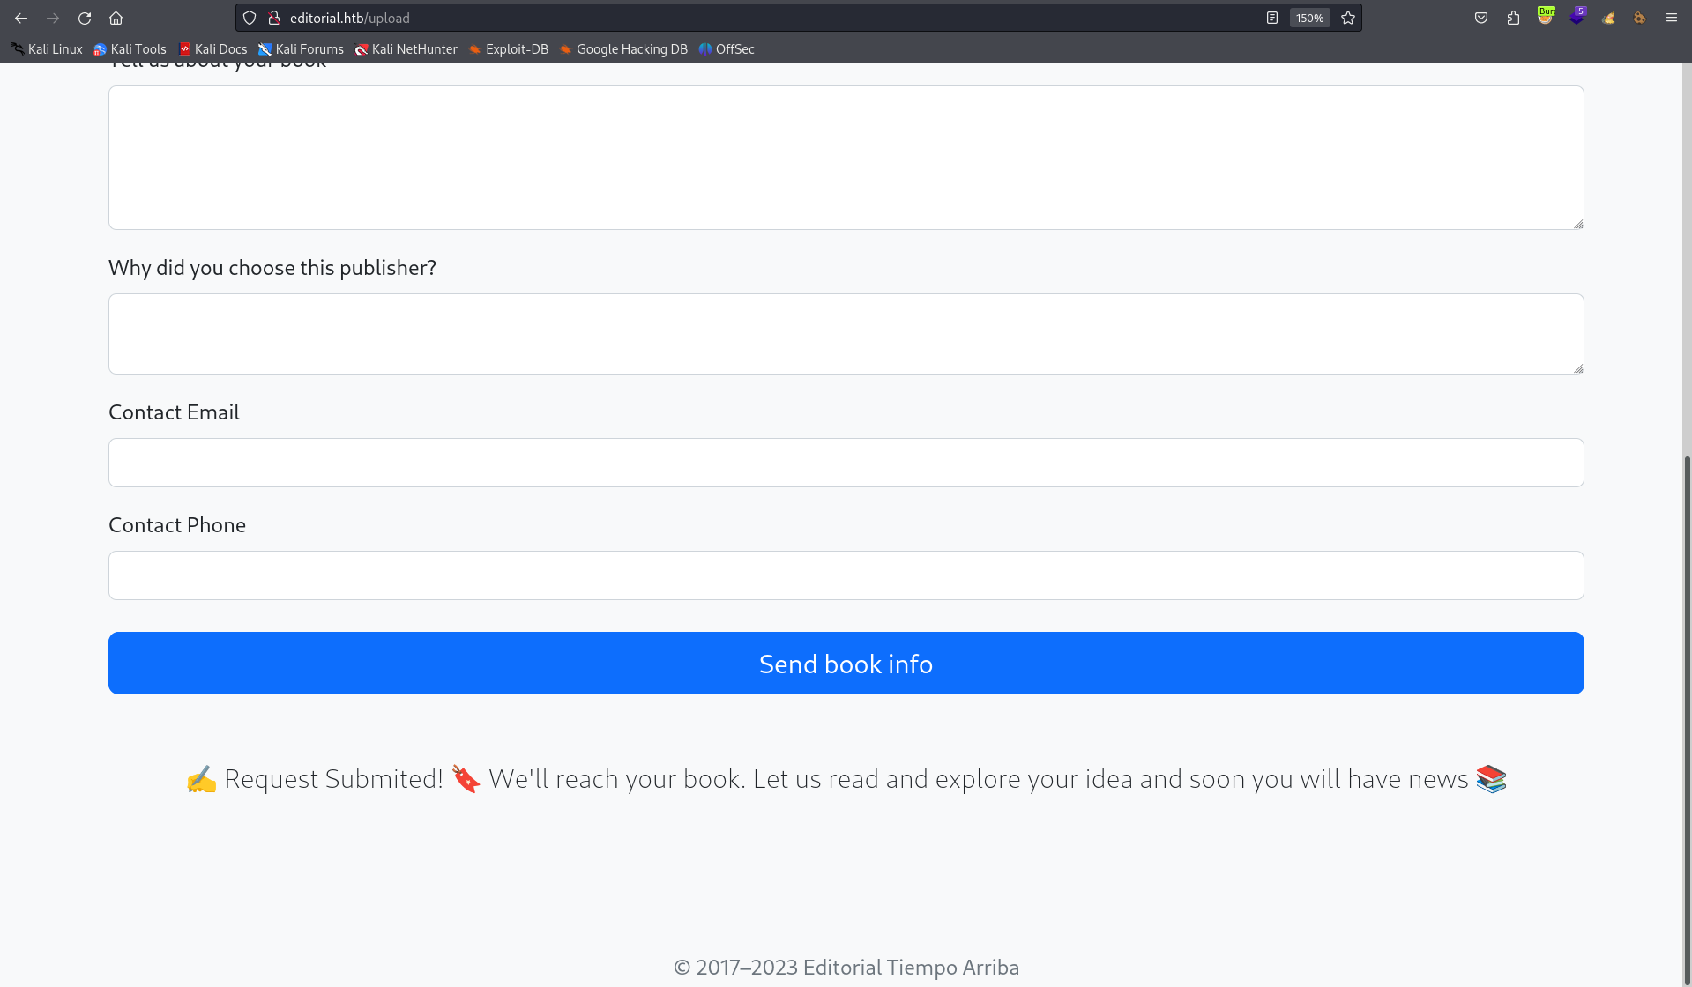Viewport: 1692px width, 987px height.
Task: Click the Editorial Tiempo Arriba copyright footer
Action: 846,967
